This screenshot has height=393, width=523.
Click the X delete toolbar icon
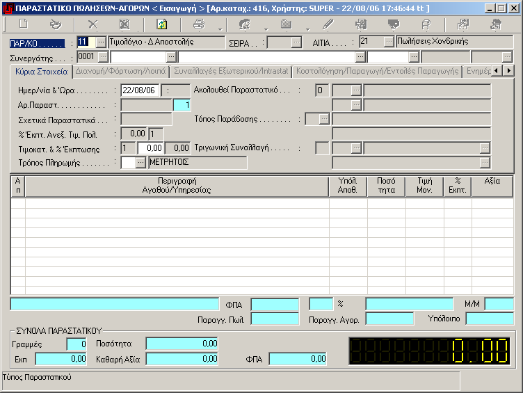92,24
